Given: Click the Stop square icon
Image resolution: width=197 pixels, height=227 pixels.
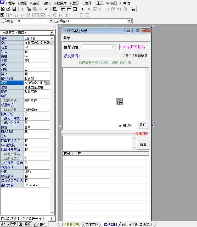Looking at the screenshot, I should tap(89, 9).
